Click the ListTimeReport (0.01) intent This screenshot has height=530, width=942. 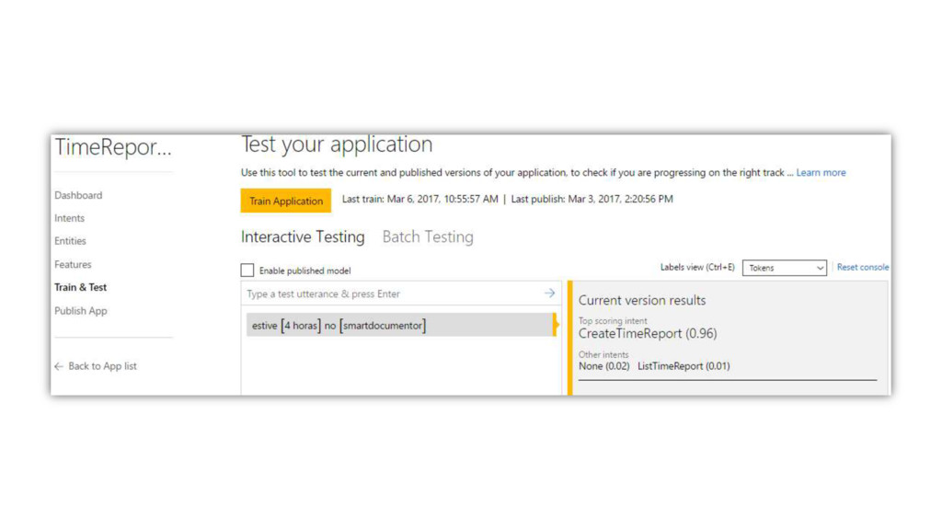(684, 366)
